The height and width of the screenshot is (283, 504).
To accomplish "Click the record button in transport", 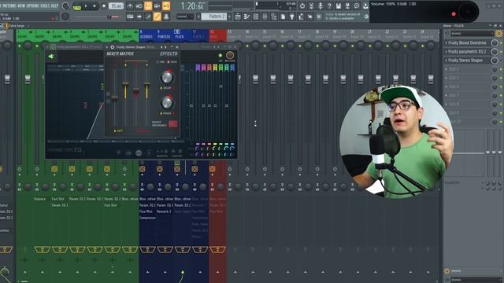I will pos(104,6).
